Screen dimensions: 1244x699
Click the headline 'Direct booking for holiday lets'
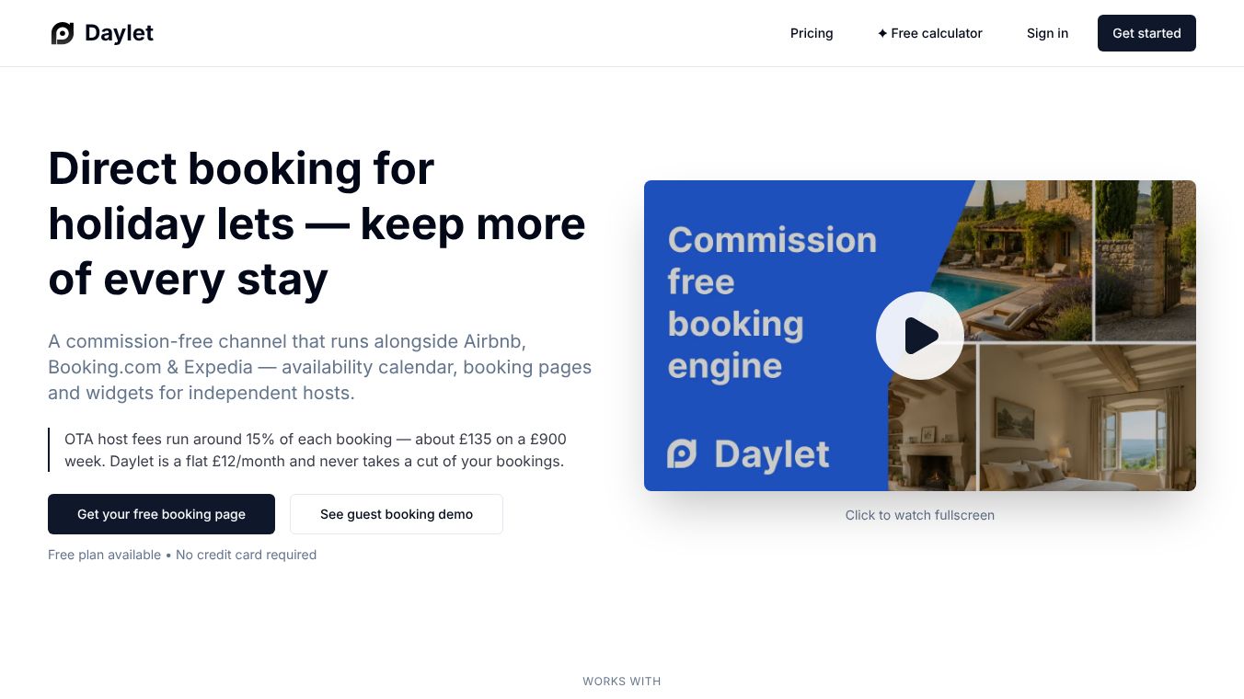click(317, 223)
